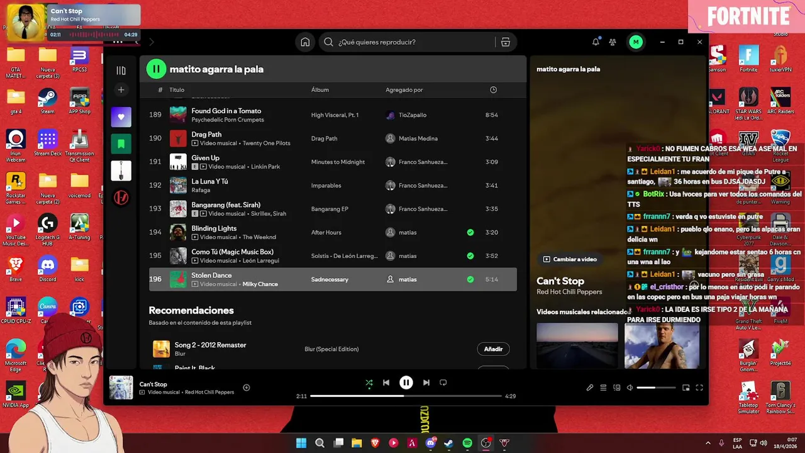The width and height of the screenshot is (805, 453).
Task: Enter full screen player icon
Action: [x=699, y=388]
